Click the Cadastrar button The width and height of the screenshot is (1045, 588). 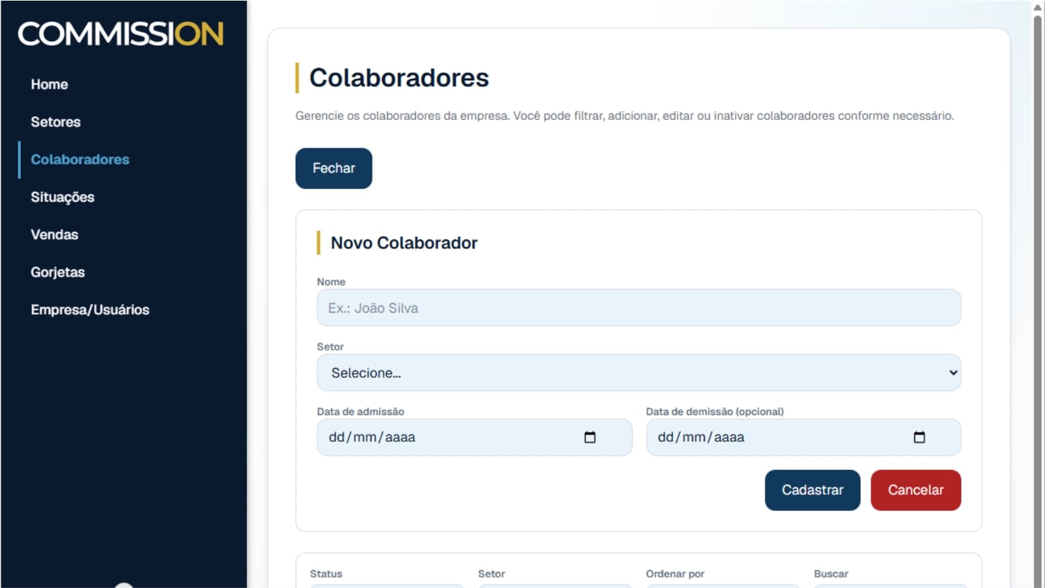pyautogui.click(x=812, y=490)
